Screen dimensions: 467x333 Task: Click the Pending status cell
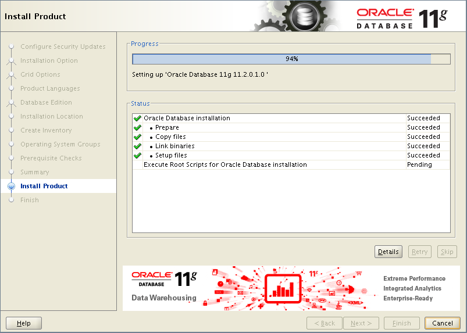point(428,164)
